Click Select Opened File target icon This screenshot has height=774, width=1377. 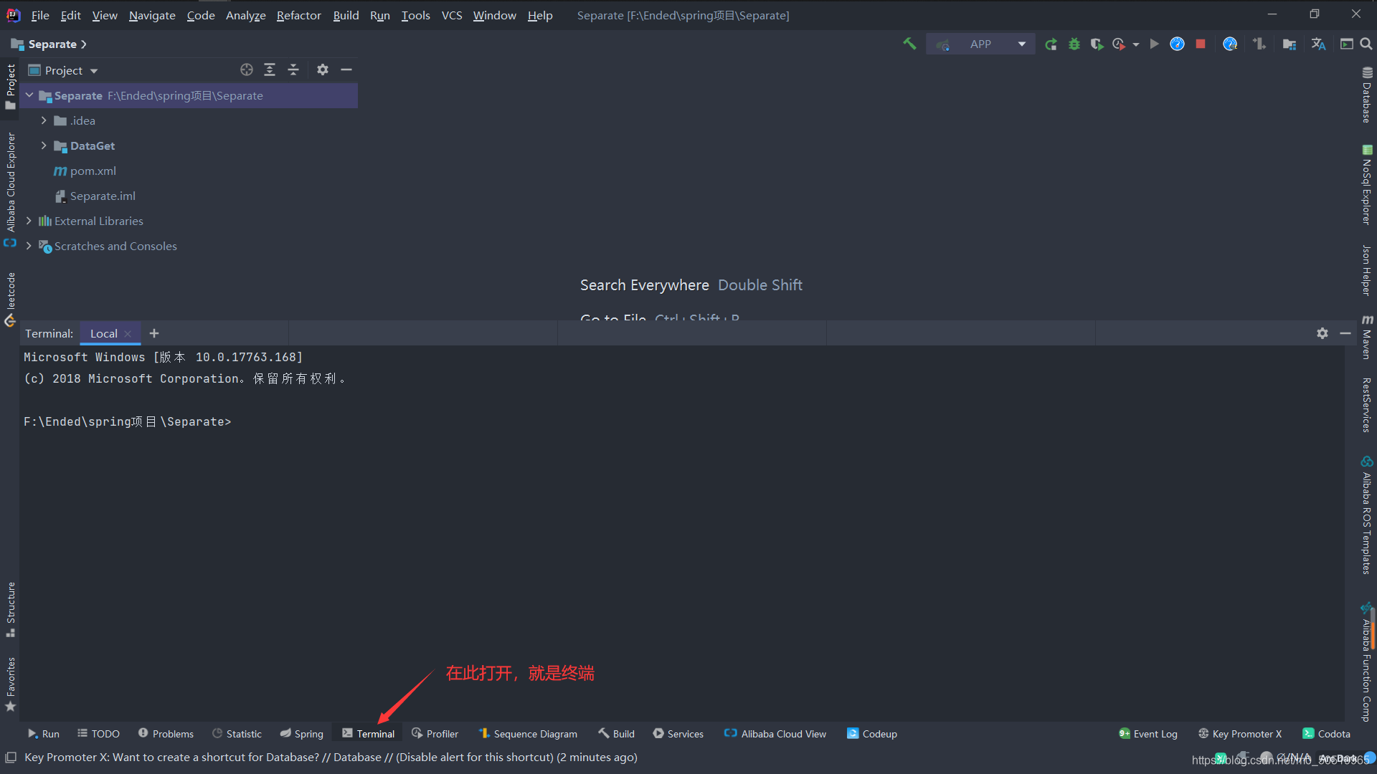point(247,70)
